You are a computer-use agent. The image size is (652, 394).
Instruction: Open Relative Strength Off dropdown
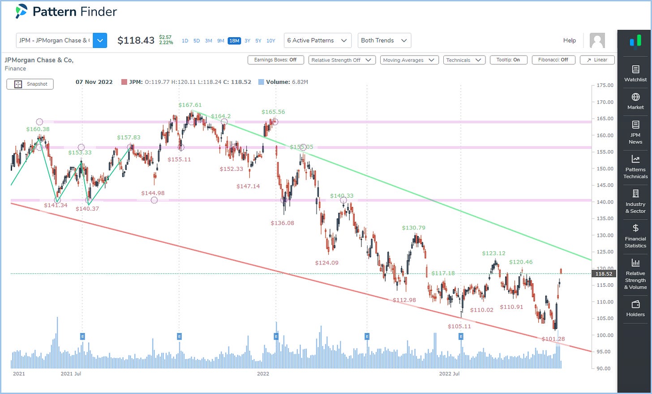[342, 60]
